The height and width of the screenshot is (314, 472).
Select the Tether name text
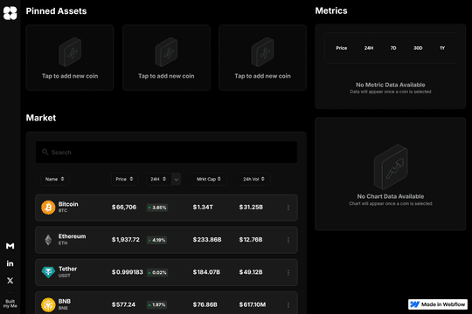click(67, 269)
